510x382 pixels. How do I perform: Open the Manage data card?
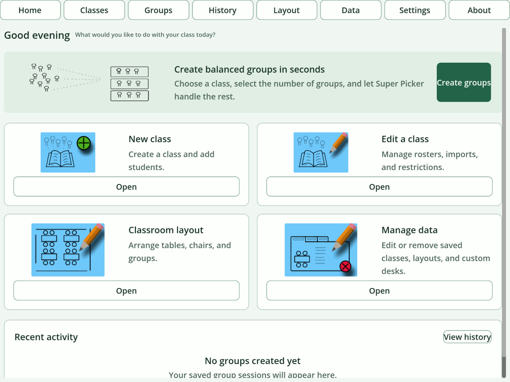click(x=379, y=291)
